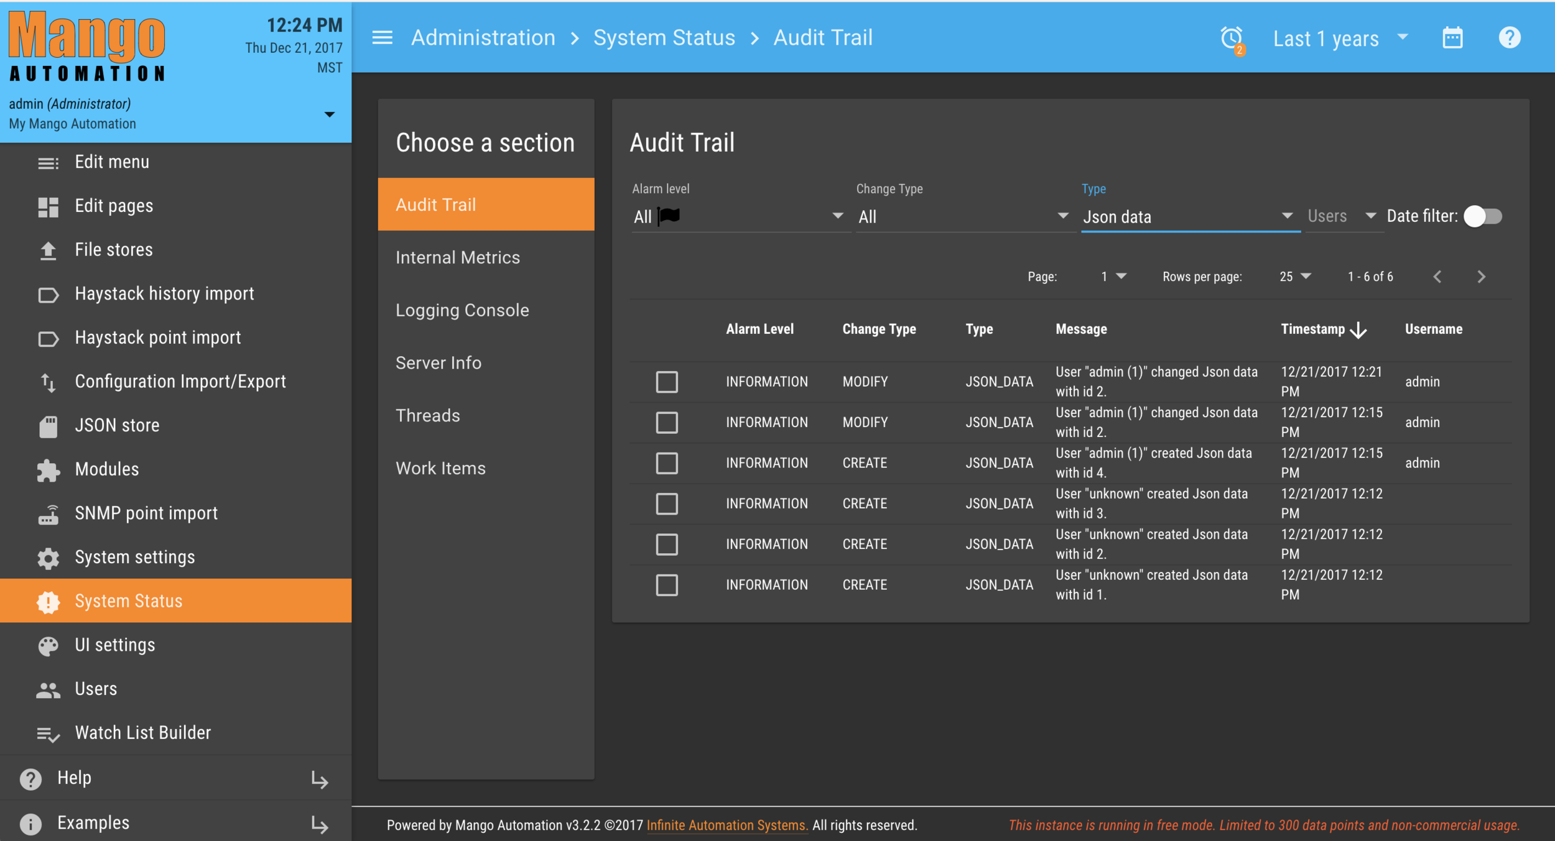The image size is (1555, 841).
Task: Open the hamburger menu in top bar
Action: 382,38
